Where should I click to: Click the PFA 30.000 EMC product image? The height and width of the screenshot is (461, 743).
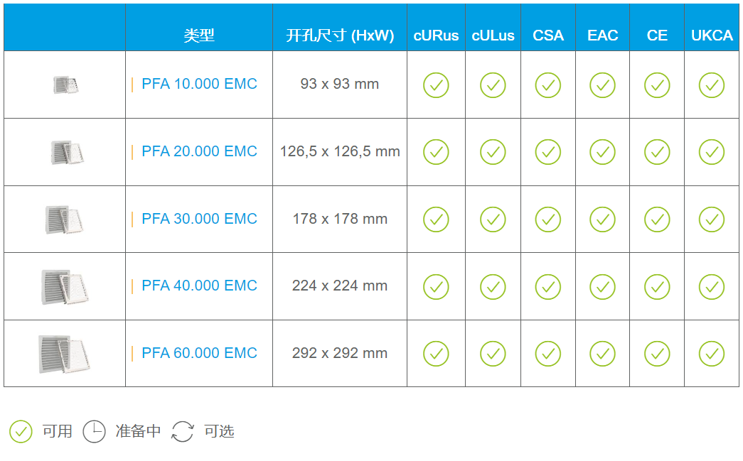click(65, 219)
